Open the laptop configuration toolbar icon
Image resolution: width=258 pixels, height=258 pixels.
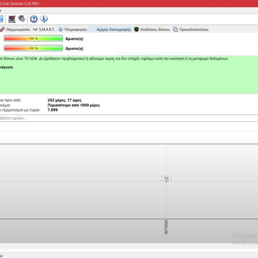[x=12, y=19]
